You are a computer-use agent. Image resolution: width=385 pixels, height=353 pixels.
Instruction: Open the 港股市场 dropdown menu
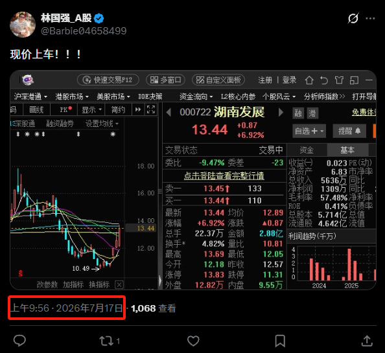tap(72, 97)
